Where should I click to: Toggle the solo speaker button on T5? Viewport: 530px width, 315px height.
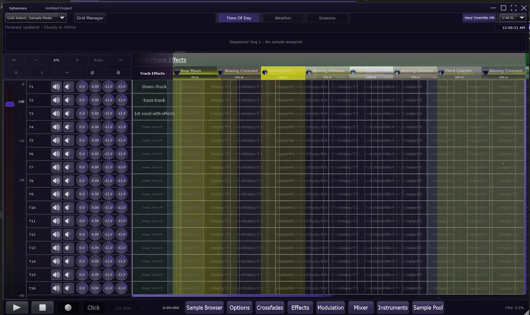pos(68,141)
